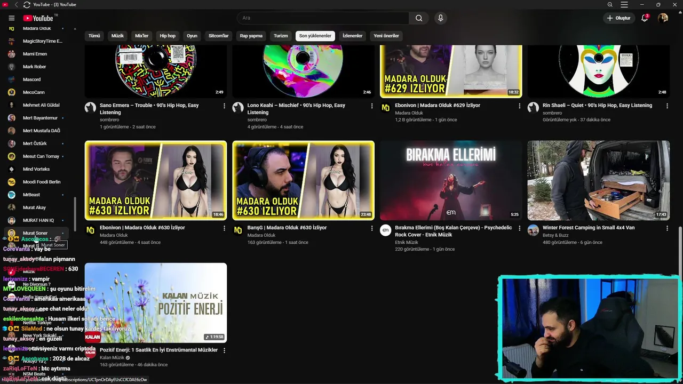Play the Pozitif Enerji Kalan Müzik thumbnail
The height and width of the screenshot is (384, 683).
[156, 302]
